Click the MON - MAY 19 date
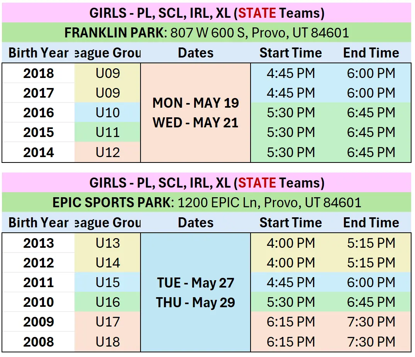This screenshot has height=357, width=415. point(196,103)
